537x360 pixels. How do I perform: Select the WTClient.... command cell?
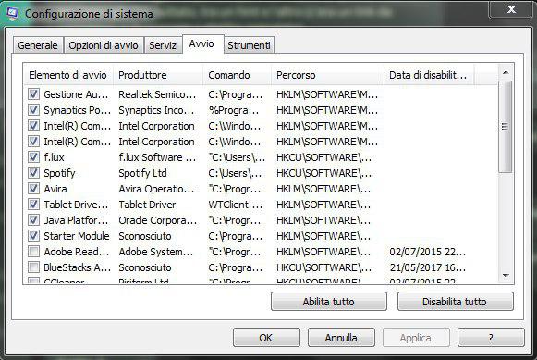pos(236,205)
